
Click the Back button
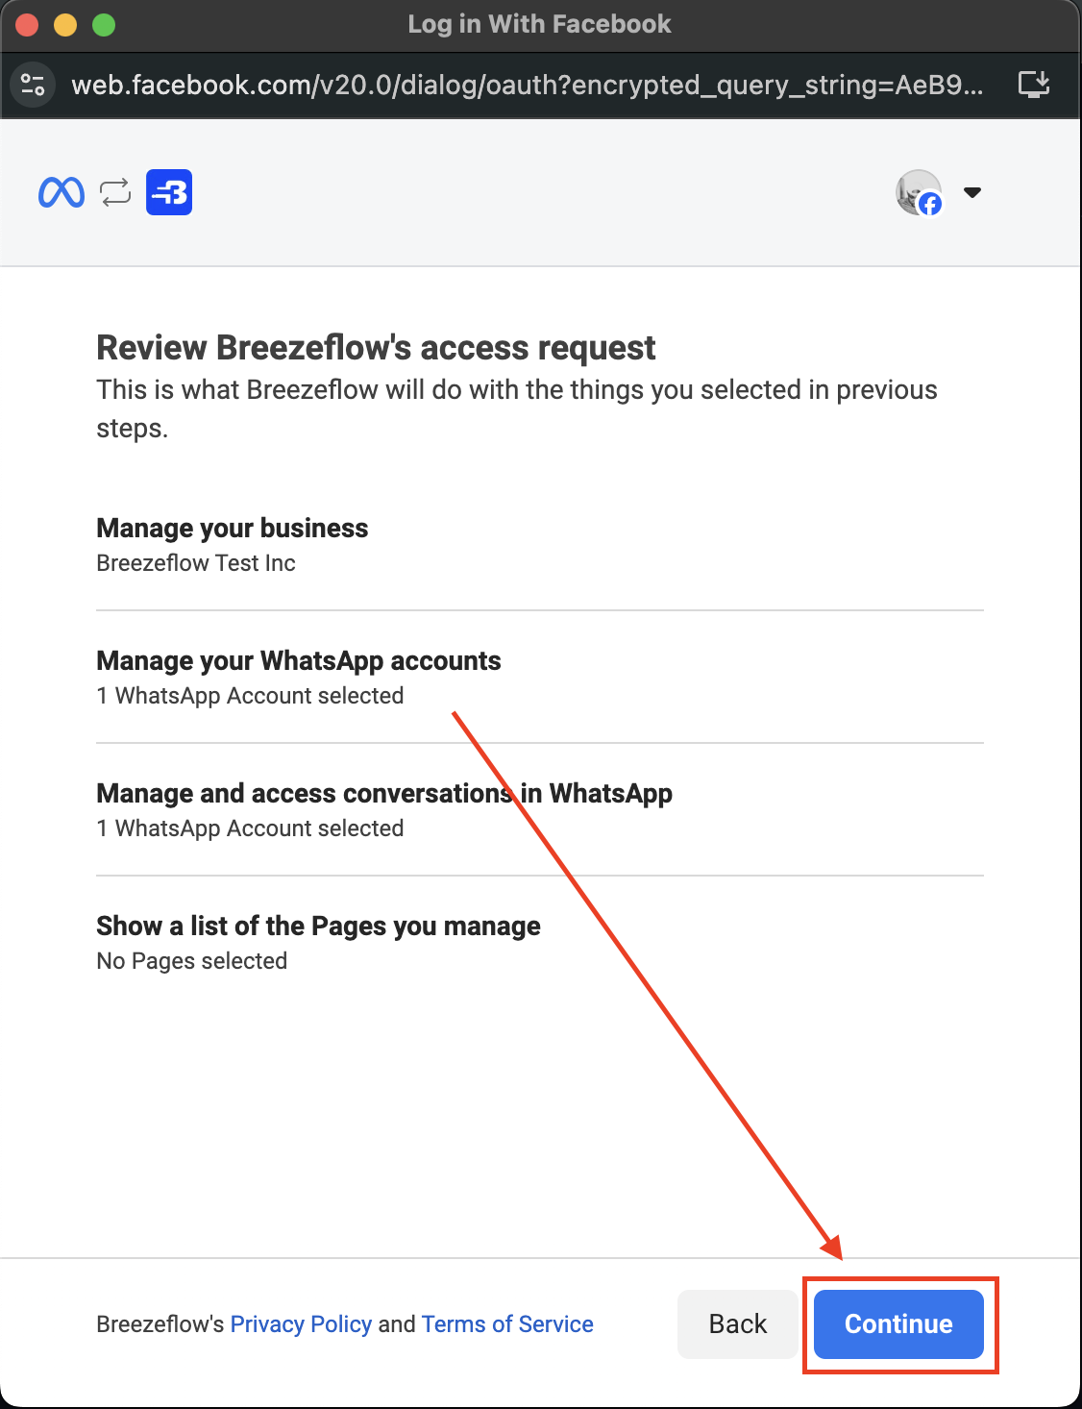pos(736,1323)
